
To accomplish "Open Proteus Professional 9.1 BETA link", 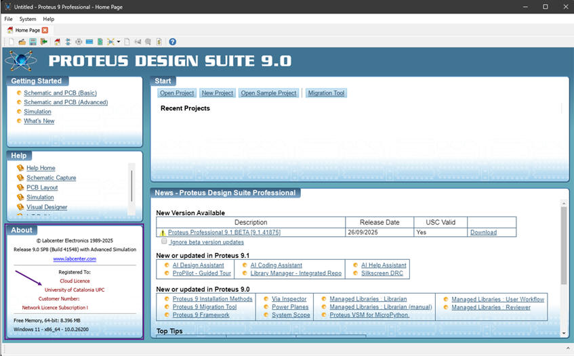I will pyautogui.click(x=224, y=232).
